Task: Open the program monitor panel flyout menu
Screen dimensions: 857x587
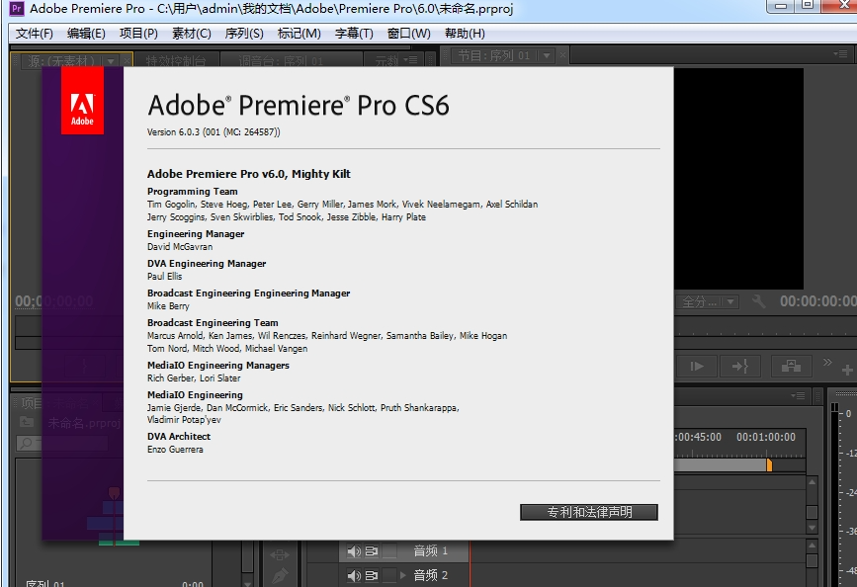Action: click(x=840, y=53)
